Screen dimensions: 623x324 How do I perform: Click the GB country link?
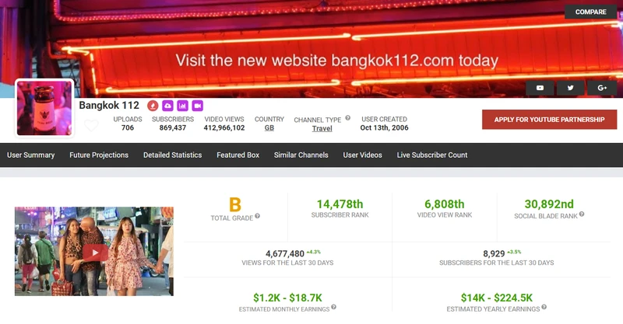(269, 128)
